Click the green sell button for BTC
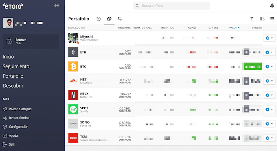277x151 pixels. (252, 66)
